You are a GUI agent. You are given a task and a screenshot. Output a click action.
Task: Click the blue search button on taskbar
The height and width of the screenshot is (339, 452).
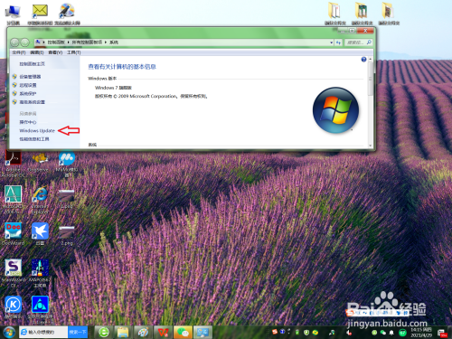(78, 332)
